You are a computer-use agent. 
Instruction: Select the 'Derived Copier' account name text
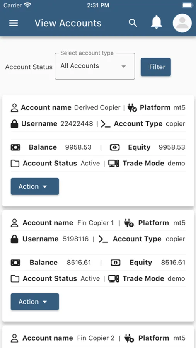tap(97, 107)
